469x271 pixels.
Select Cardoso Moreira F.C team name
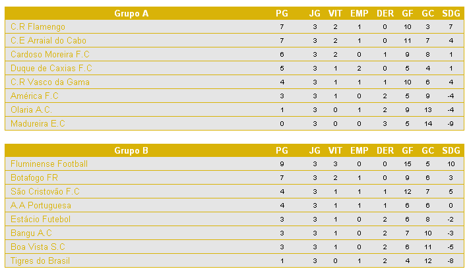pos(50,54)
